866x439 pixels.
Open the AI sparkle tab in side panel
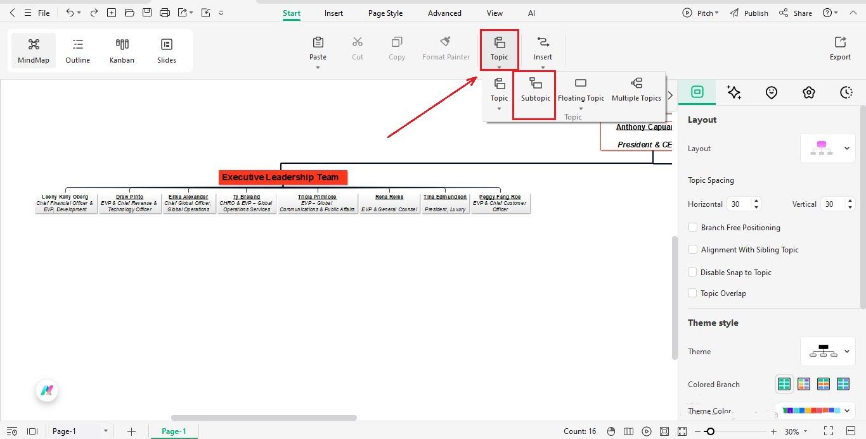coord(734,92)
